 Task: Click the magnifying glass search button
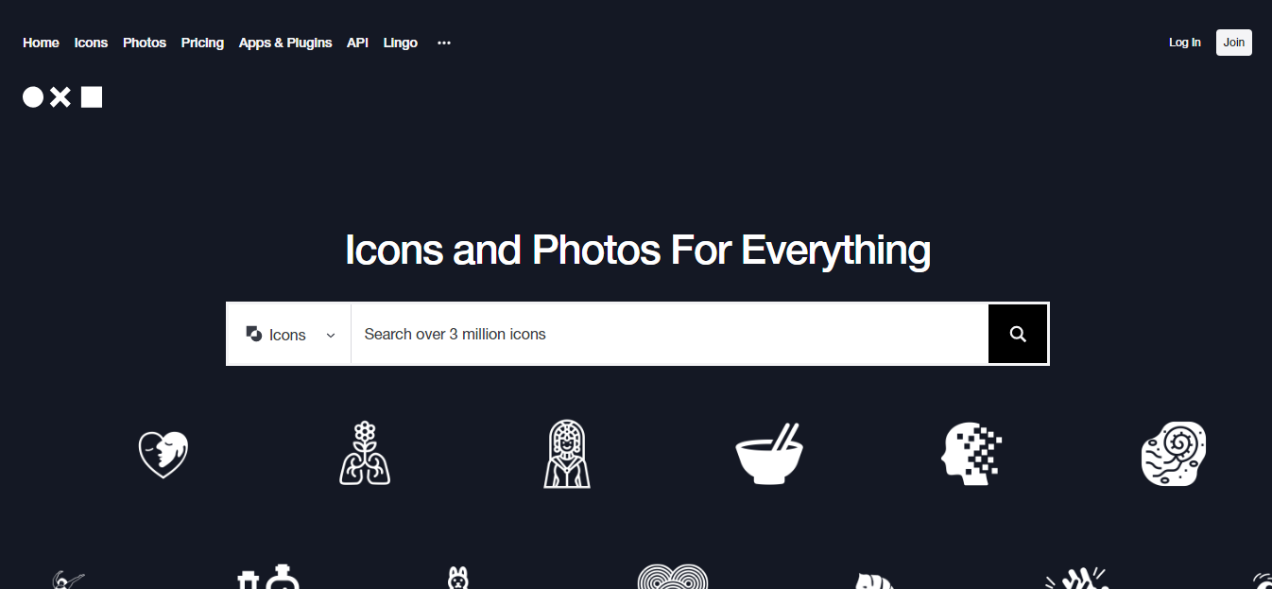1018,334
